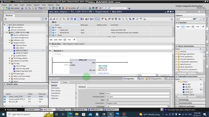The height and width of the screenshot is (117, 209).
Task: Click the Delete X icon in the main toolbar
Action: (x=36, y=8)
